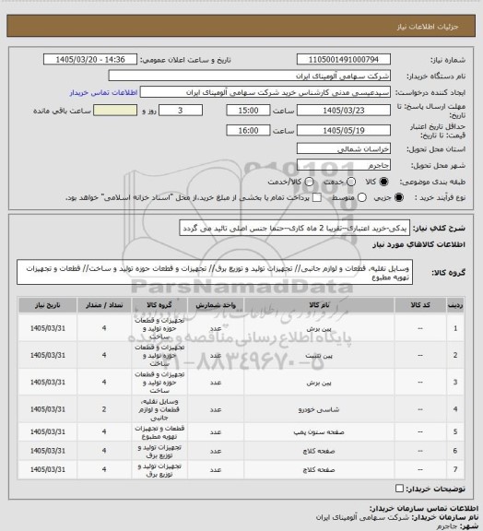The height and width of the screenshot is (531, 483).
Task: Click item name پین برش in row 3
Action: [319, 383]
